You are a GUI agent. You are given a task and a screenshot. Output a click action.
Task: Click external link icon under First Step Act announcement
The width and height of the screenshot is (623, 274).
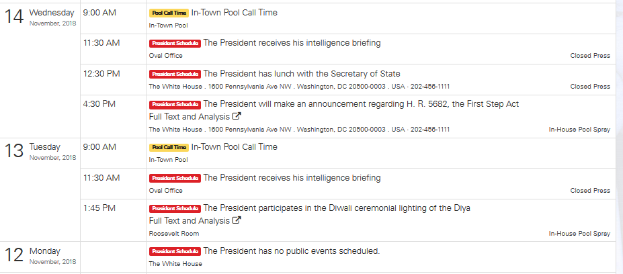click(x=237, y=116)
